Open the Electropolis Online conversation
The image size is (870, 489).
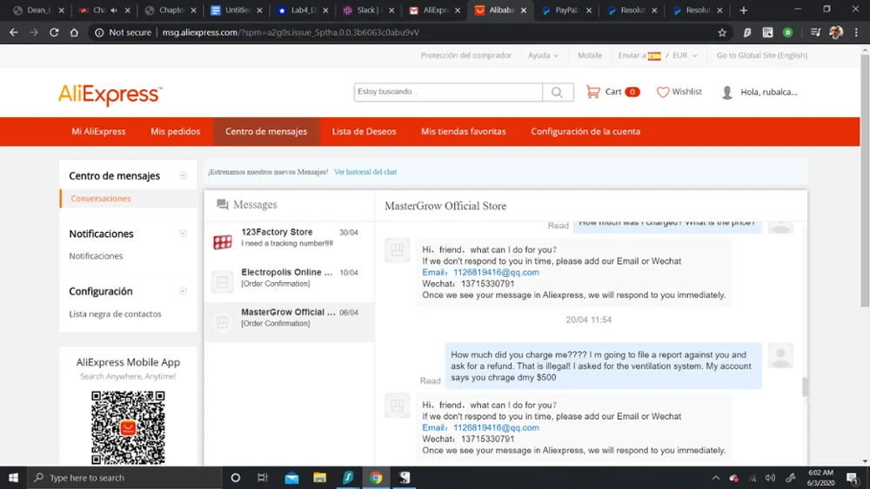(x=289, y=281)
